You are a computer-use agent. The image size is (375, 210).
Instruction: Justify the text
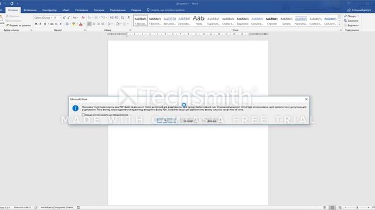tap(103, 24)
